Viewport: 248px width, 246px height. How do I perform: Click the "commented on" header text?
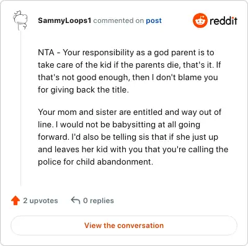click(118, 20)
